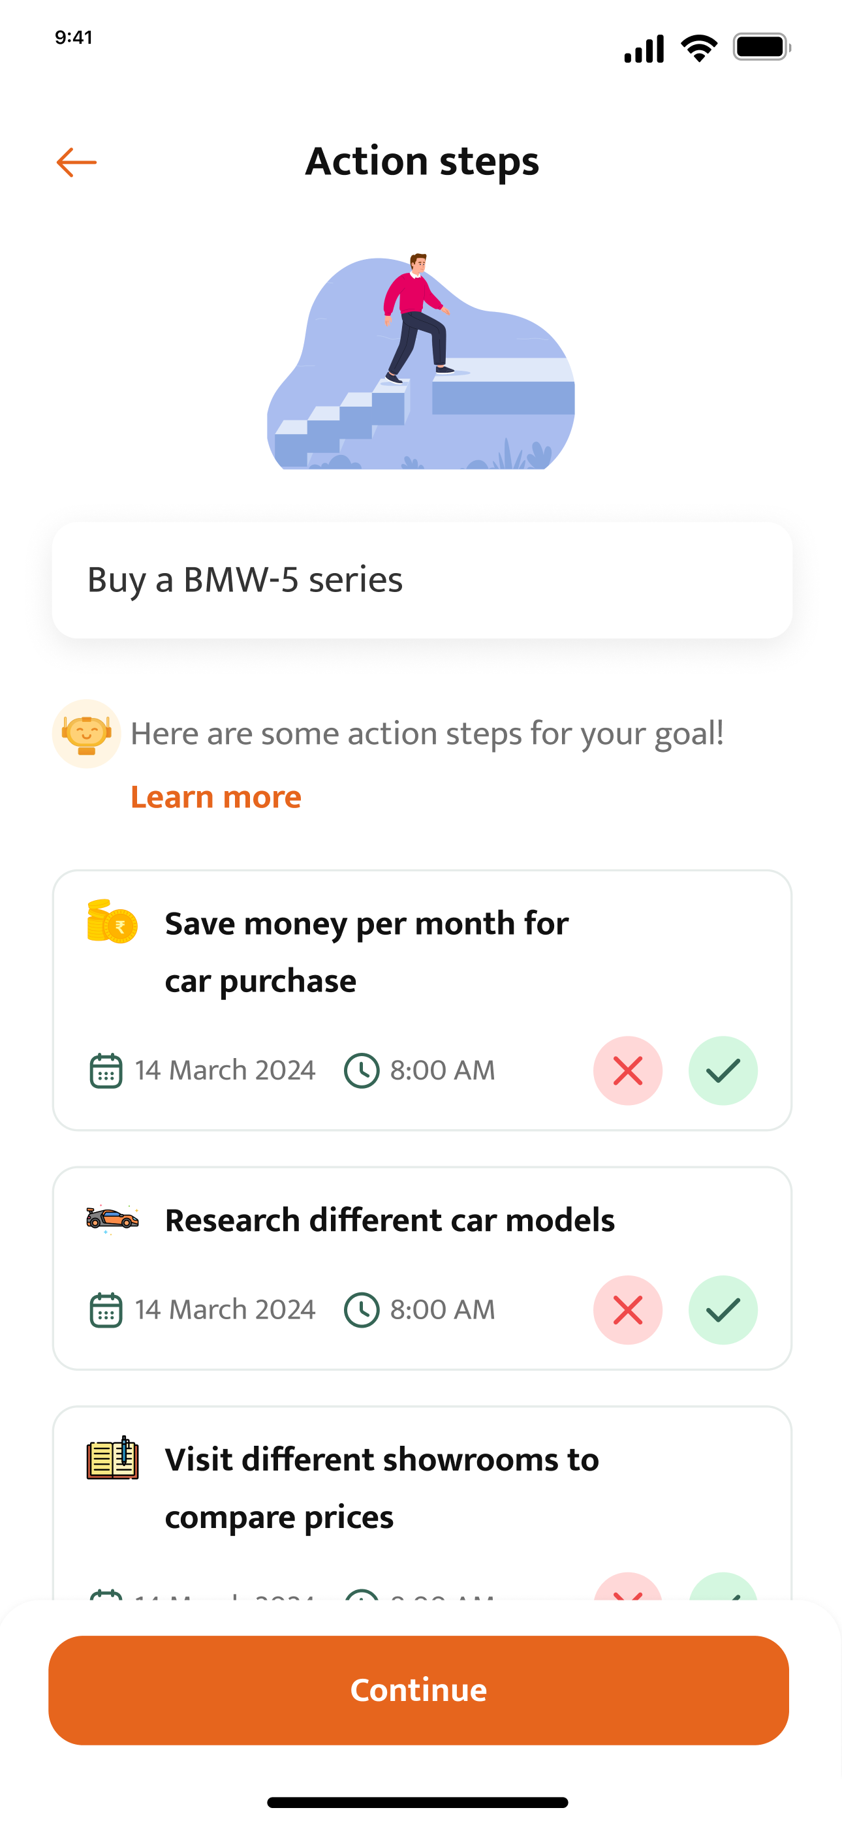Accept the save money per month step
842x1825 pixels.
(x=722, y=1070)
